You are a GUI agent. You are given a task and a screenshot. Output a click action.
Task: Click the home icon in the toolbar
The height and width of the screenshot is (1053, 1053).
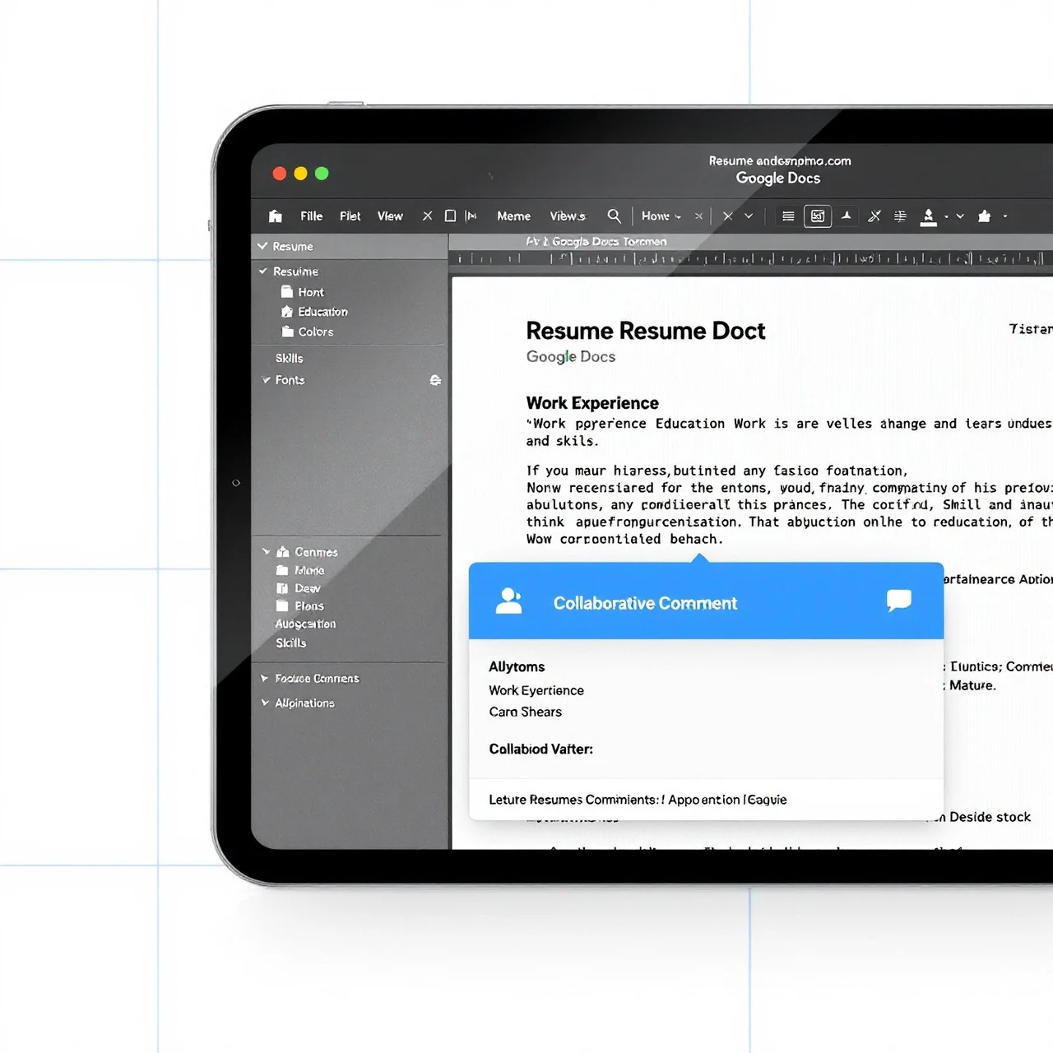pyautogui.click(x=276, y=216)
